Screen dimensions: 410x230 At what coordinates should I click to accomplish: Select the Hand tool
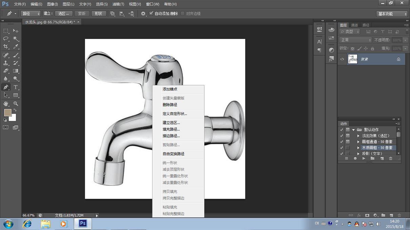pos(6,103)
